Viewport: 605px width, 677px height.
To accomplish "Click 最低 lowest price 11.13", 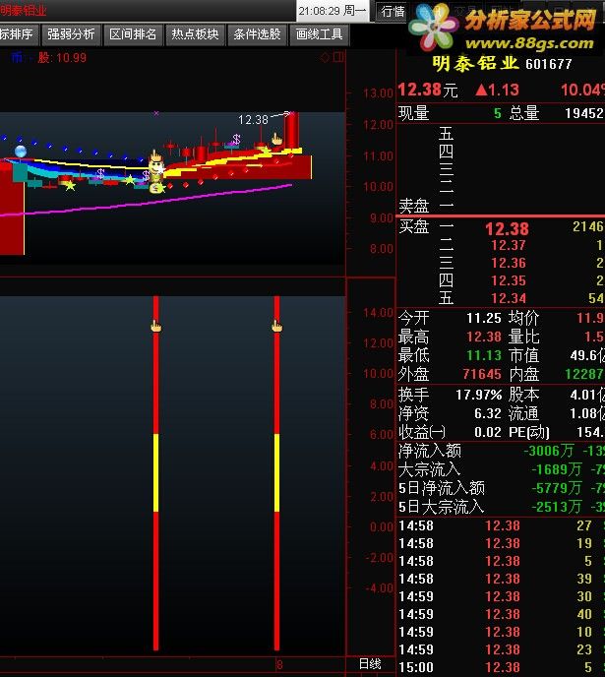I will tap(484, 356).
